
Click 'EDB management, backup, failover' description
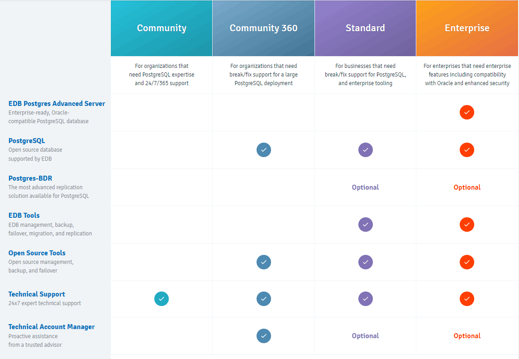tap(50, 229)
